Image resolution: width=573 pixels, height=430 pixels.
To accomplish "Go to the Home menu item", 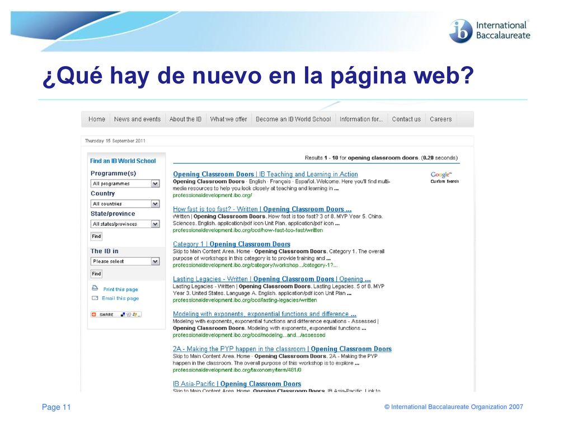I will [x=96, y=119].
